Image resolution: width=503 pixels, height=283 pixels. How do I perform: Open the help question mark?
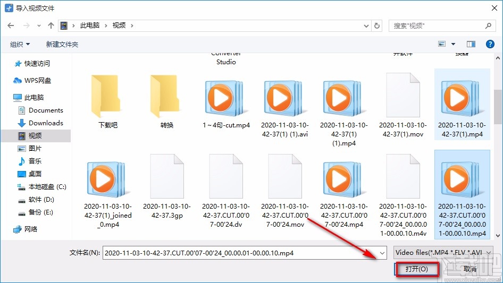click(490, 44)
